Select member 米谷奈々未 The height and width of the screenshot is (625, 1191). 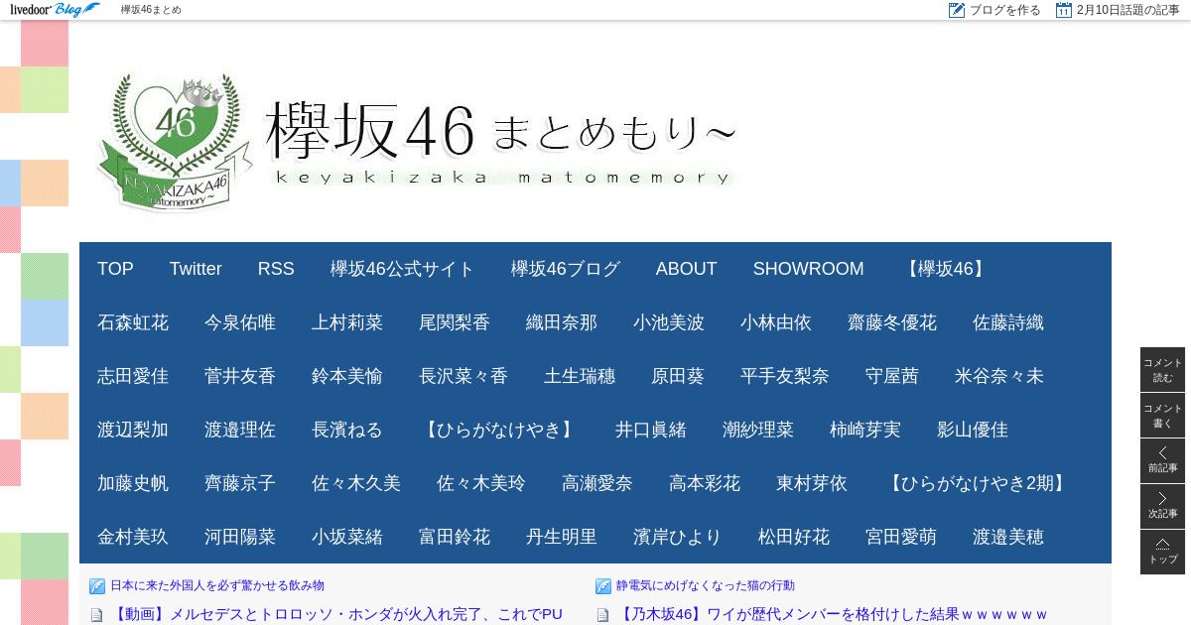[x=999, y=376]
